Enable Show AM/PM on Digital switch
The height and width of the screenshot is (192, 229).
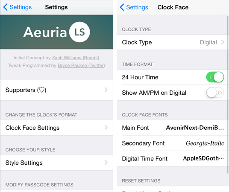tap(215, 93)
